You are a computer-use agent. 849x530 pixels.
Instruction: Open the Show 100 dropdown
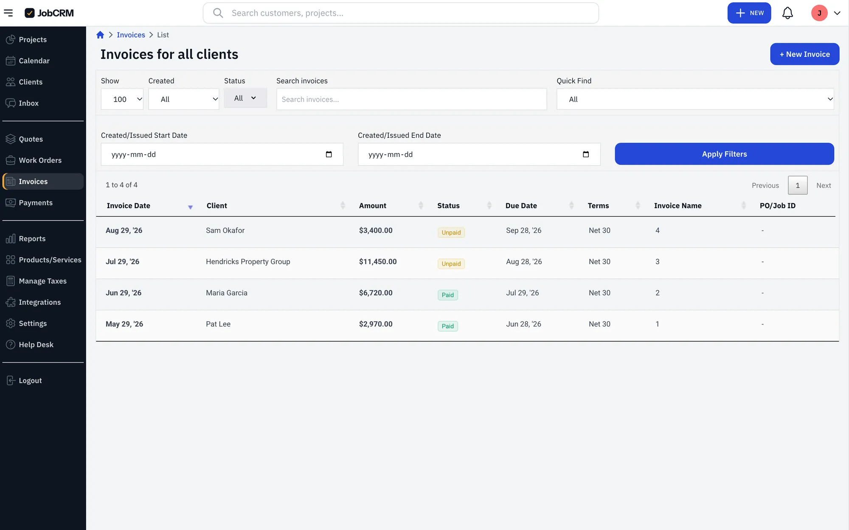[122, 99]
